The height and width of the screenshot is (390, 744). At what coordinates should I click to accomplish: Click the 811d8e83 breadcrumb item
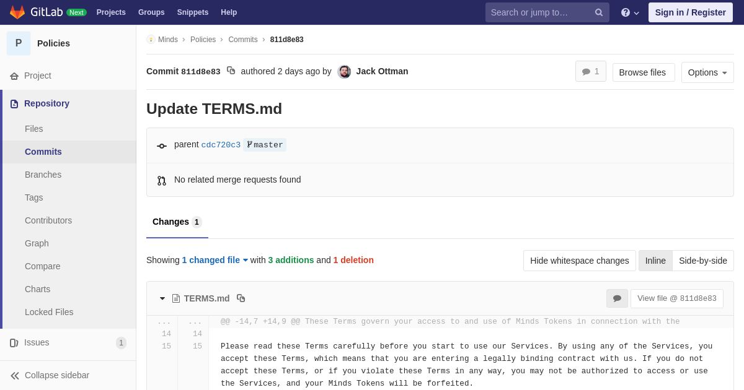tap(287, 40)
